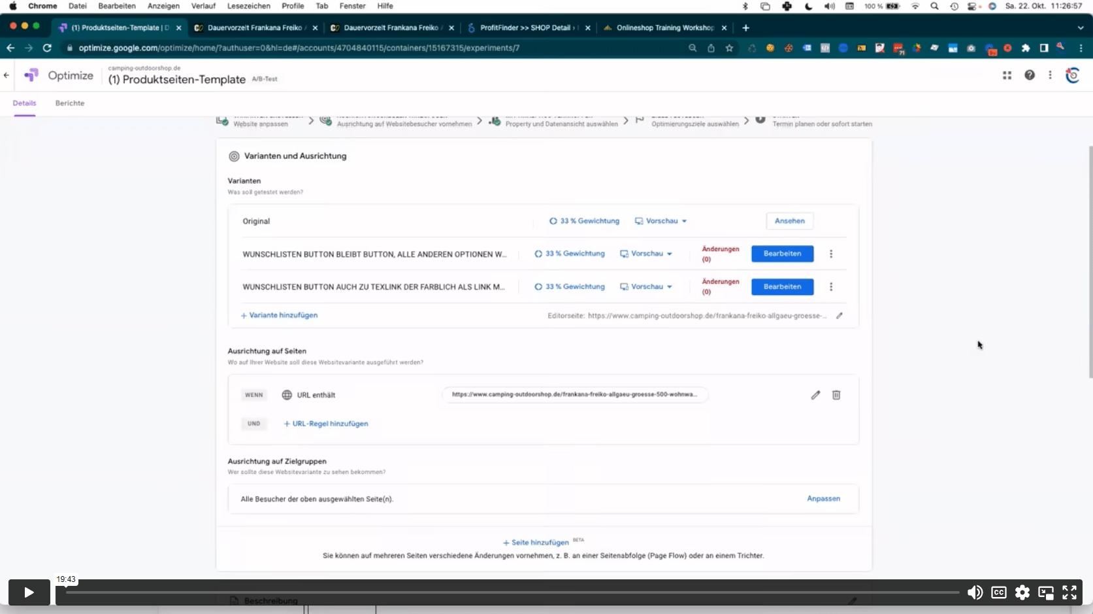The height and width of the screenshot is (614, 1093).
Task: Open more options for second Wunschlisten variant
Action: click(x=831, y=287)
